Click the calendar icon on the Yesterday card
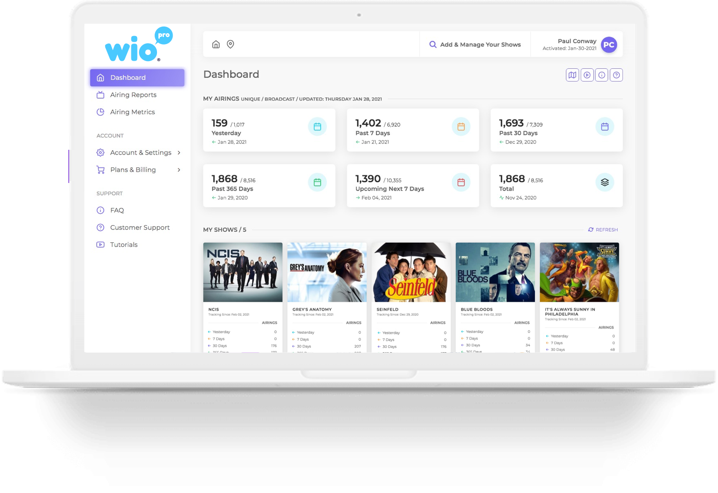718x493 pixels. tap(317, 127)
